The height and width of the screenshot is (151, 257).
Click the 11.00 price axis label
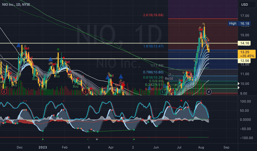click(245, 74)
